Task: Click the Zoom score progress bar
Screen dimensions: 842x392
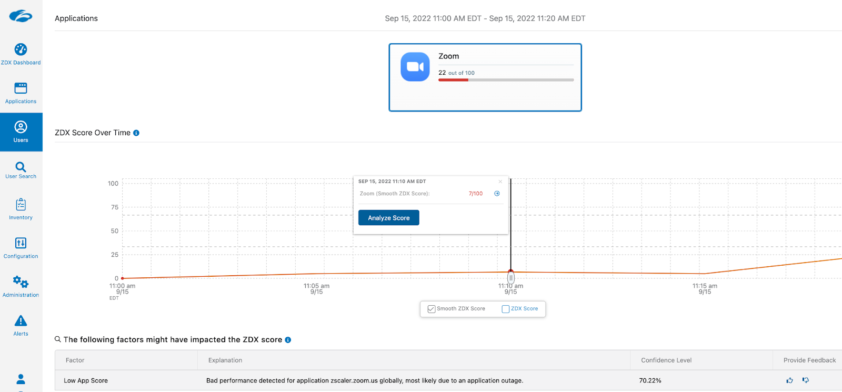Action: pyautogui.click(x=506, y=80)
